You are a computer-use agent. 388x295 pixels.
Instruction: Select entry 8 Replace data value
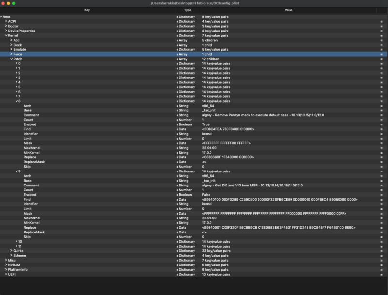click(x=228, y=157)
